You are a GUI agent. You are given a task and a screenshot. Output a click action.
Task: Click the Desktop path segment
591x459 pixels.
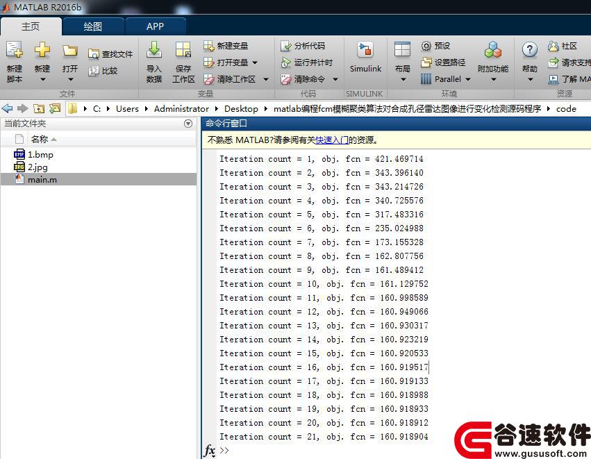pyautogui.click(x=241, y=109)
